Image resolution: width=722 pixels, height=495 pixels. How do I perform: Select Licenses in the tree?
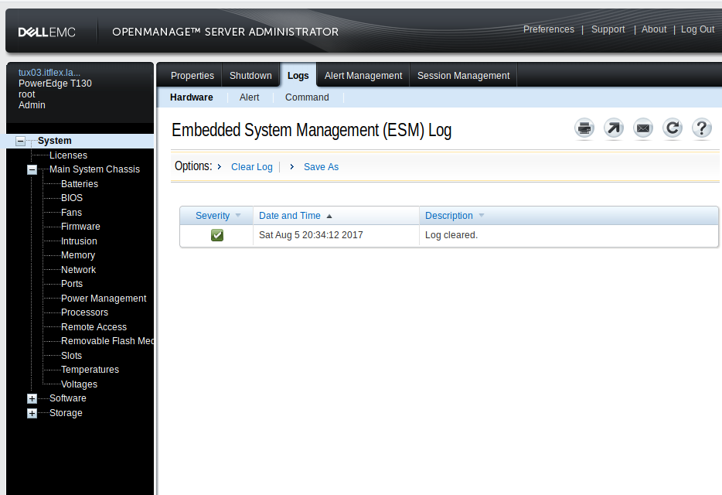[68, 155]
